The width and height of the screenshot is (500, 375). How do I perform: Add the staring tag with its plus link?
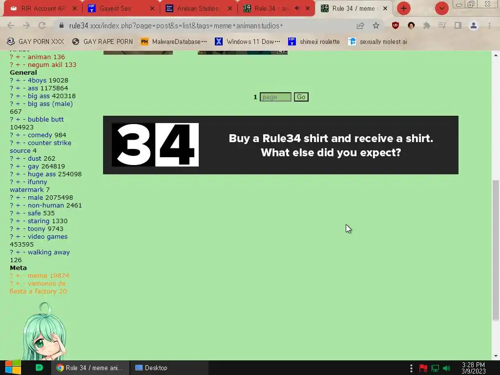[x=18, y=221]
